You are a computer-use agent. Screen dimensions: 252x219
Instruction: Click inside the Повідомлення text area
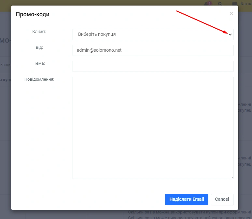pyautogui.click(x=153, y=128)
